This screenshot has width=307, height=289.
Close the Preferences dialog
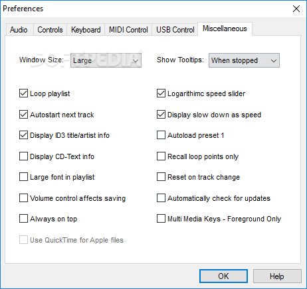click(296, 9)
